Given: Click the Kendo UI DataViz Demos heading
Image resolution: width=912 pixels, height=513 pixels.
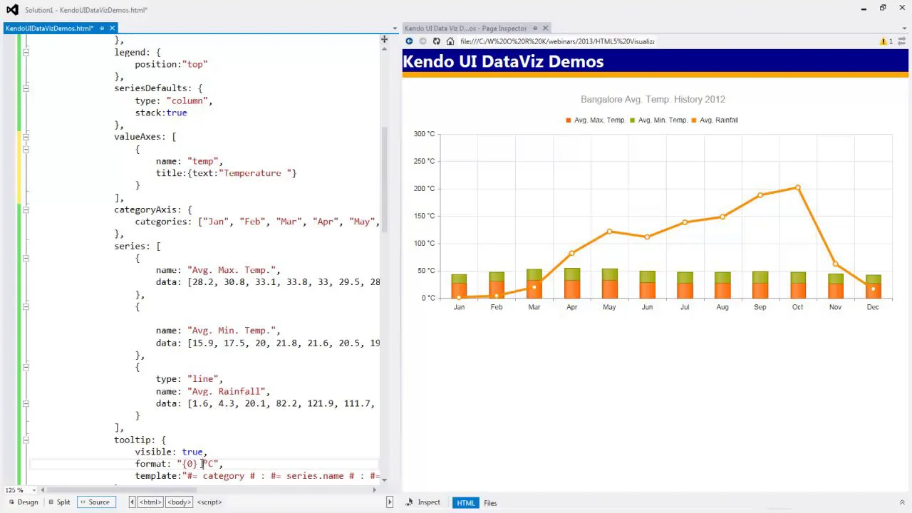Looking at the screenshot, I should (503, 62).
